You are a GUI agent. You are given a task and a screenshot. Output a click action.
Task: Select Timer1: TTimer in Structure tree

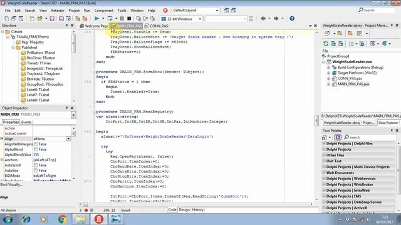(x=39, y=63)
